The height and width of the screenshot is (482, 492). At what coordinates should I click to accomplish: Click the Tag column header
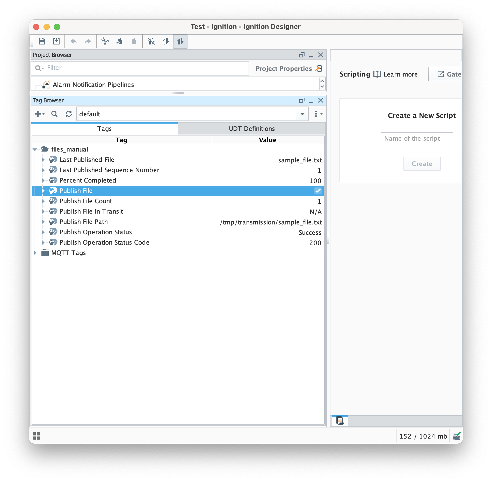point(121,140)
